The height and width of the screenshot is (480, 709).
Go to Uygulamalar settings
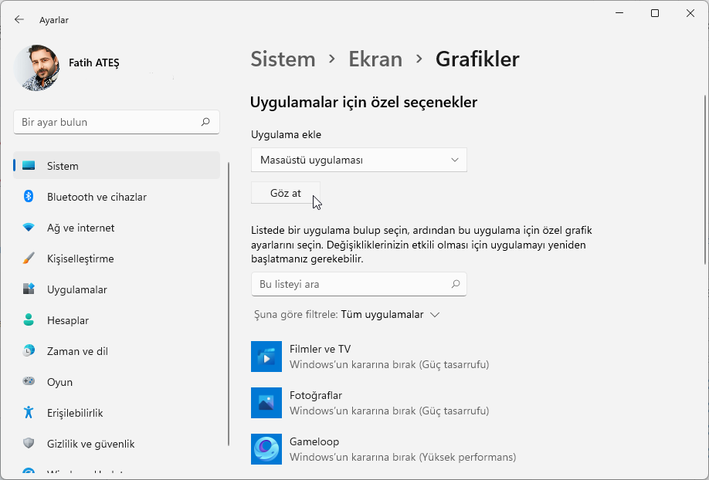[117, 289]
